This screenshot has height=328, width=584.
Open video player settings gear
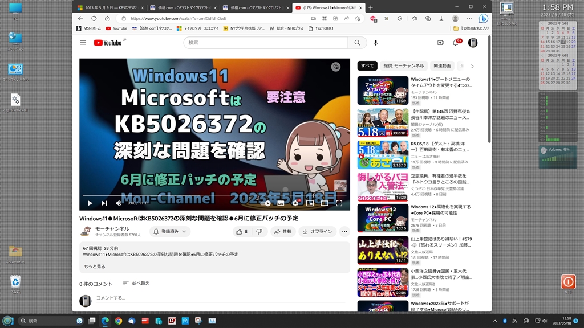[x=295, y=203]
